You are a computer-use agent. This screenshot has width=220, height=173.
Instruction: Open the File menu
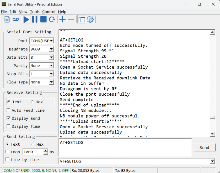pyautogui.click(x=4, y=12)
